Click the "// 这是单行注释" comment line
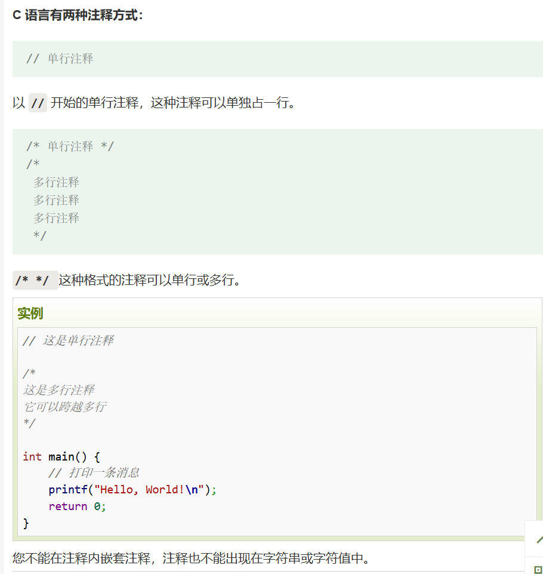This screenshot has width=543, height=574. tap(67, 341)
